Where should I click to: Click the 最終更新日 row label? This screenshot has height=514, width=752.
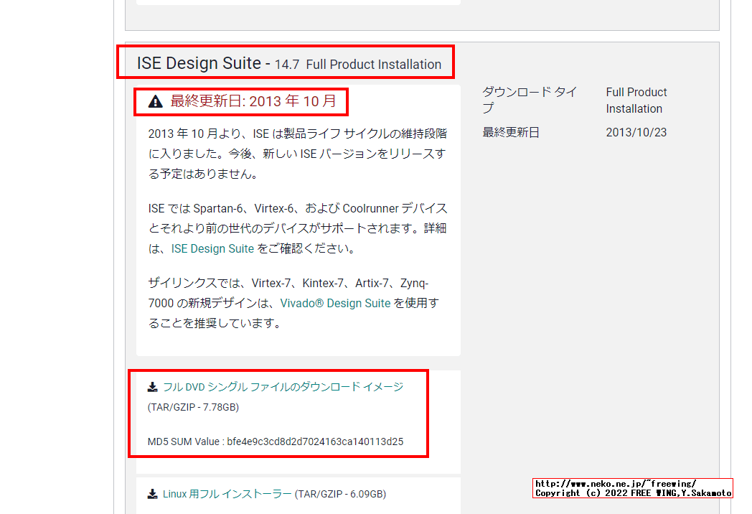[x=511, y=132]
